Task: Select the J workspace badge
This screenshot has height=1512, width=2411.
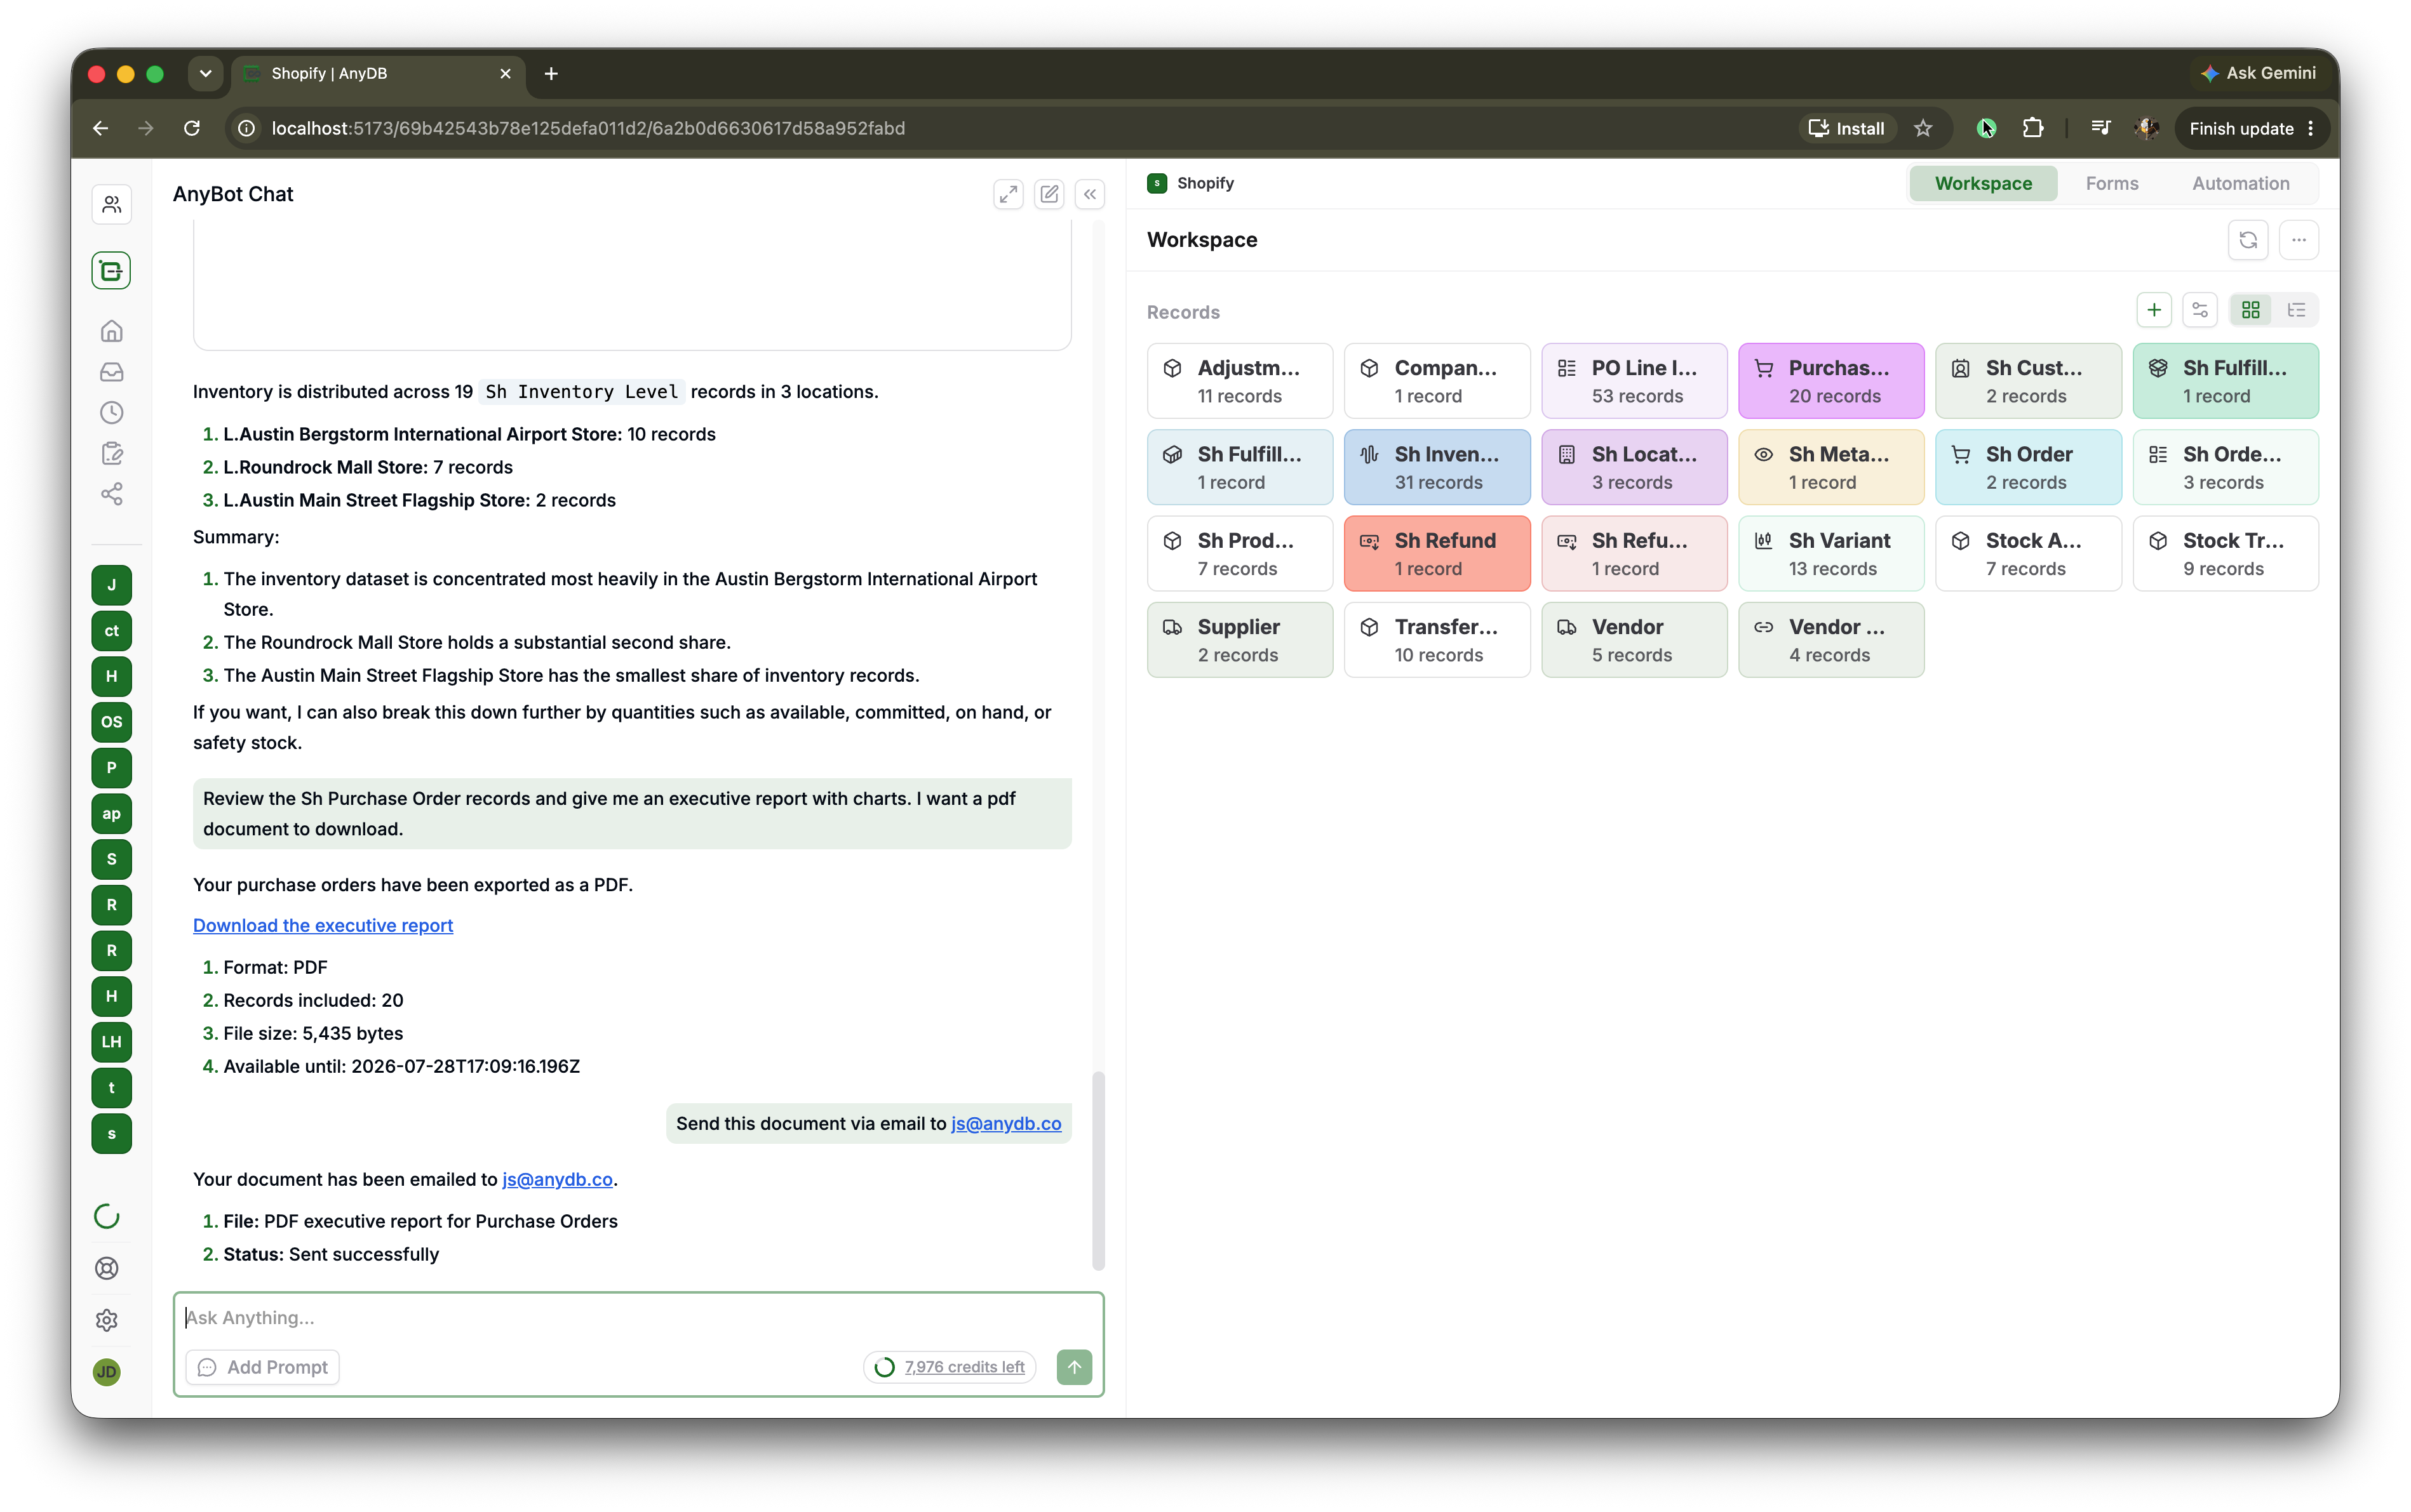Action: coord(111,585)
